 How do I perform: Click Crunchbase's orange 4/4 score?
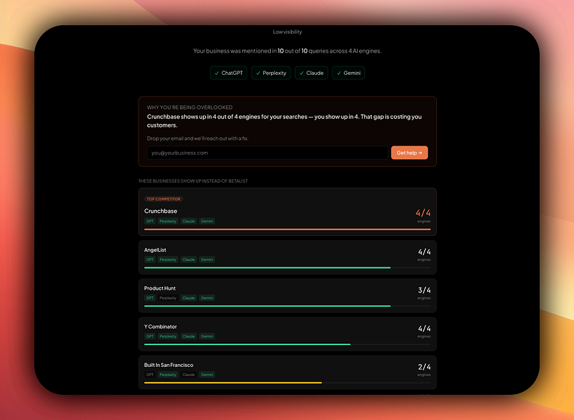pos(423,213)
